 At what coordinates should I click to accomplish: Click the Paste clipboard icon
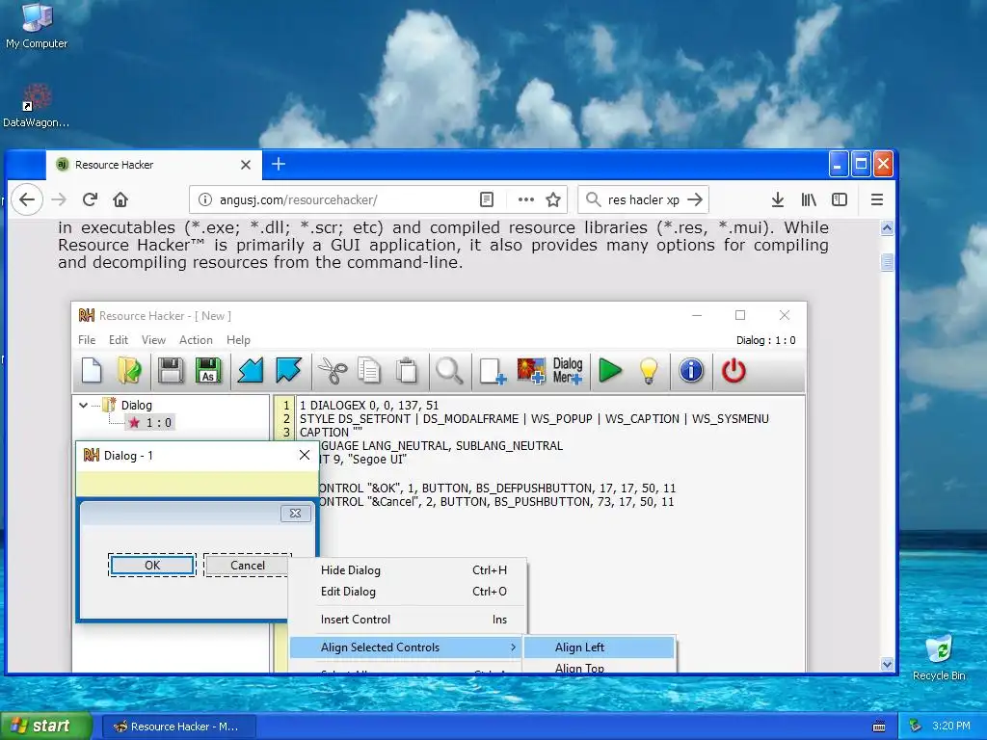coord(407,371)
